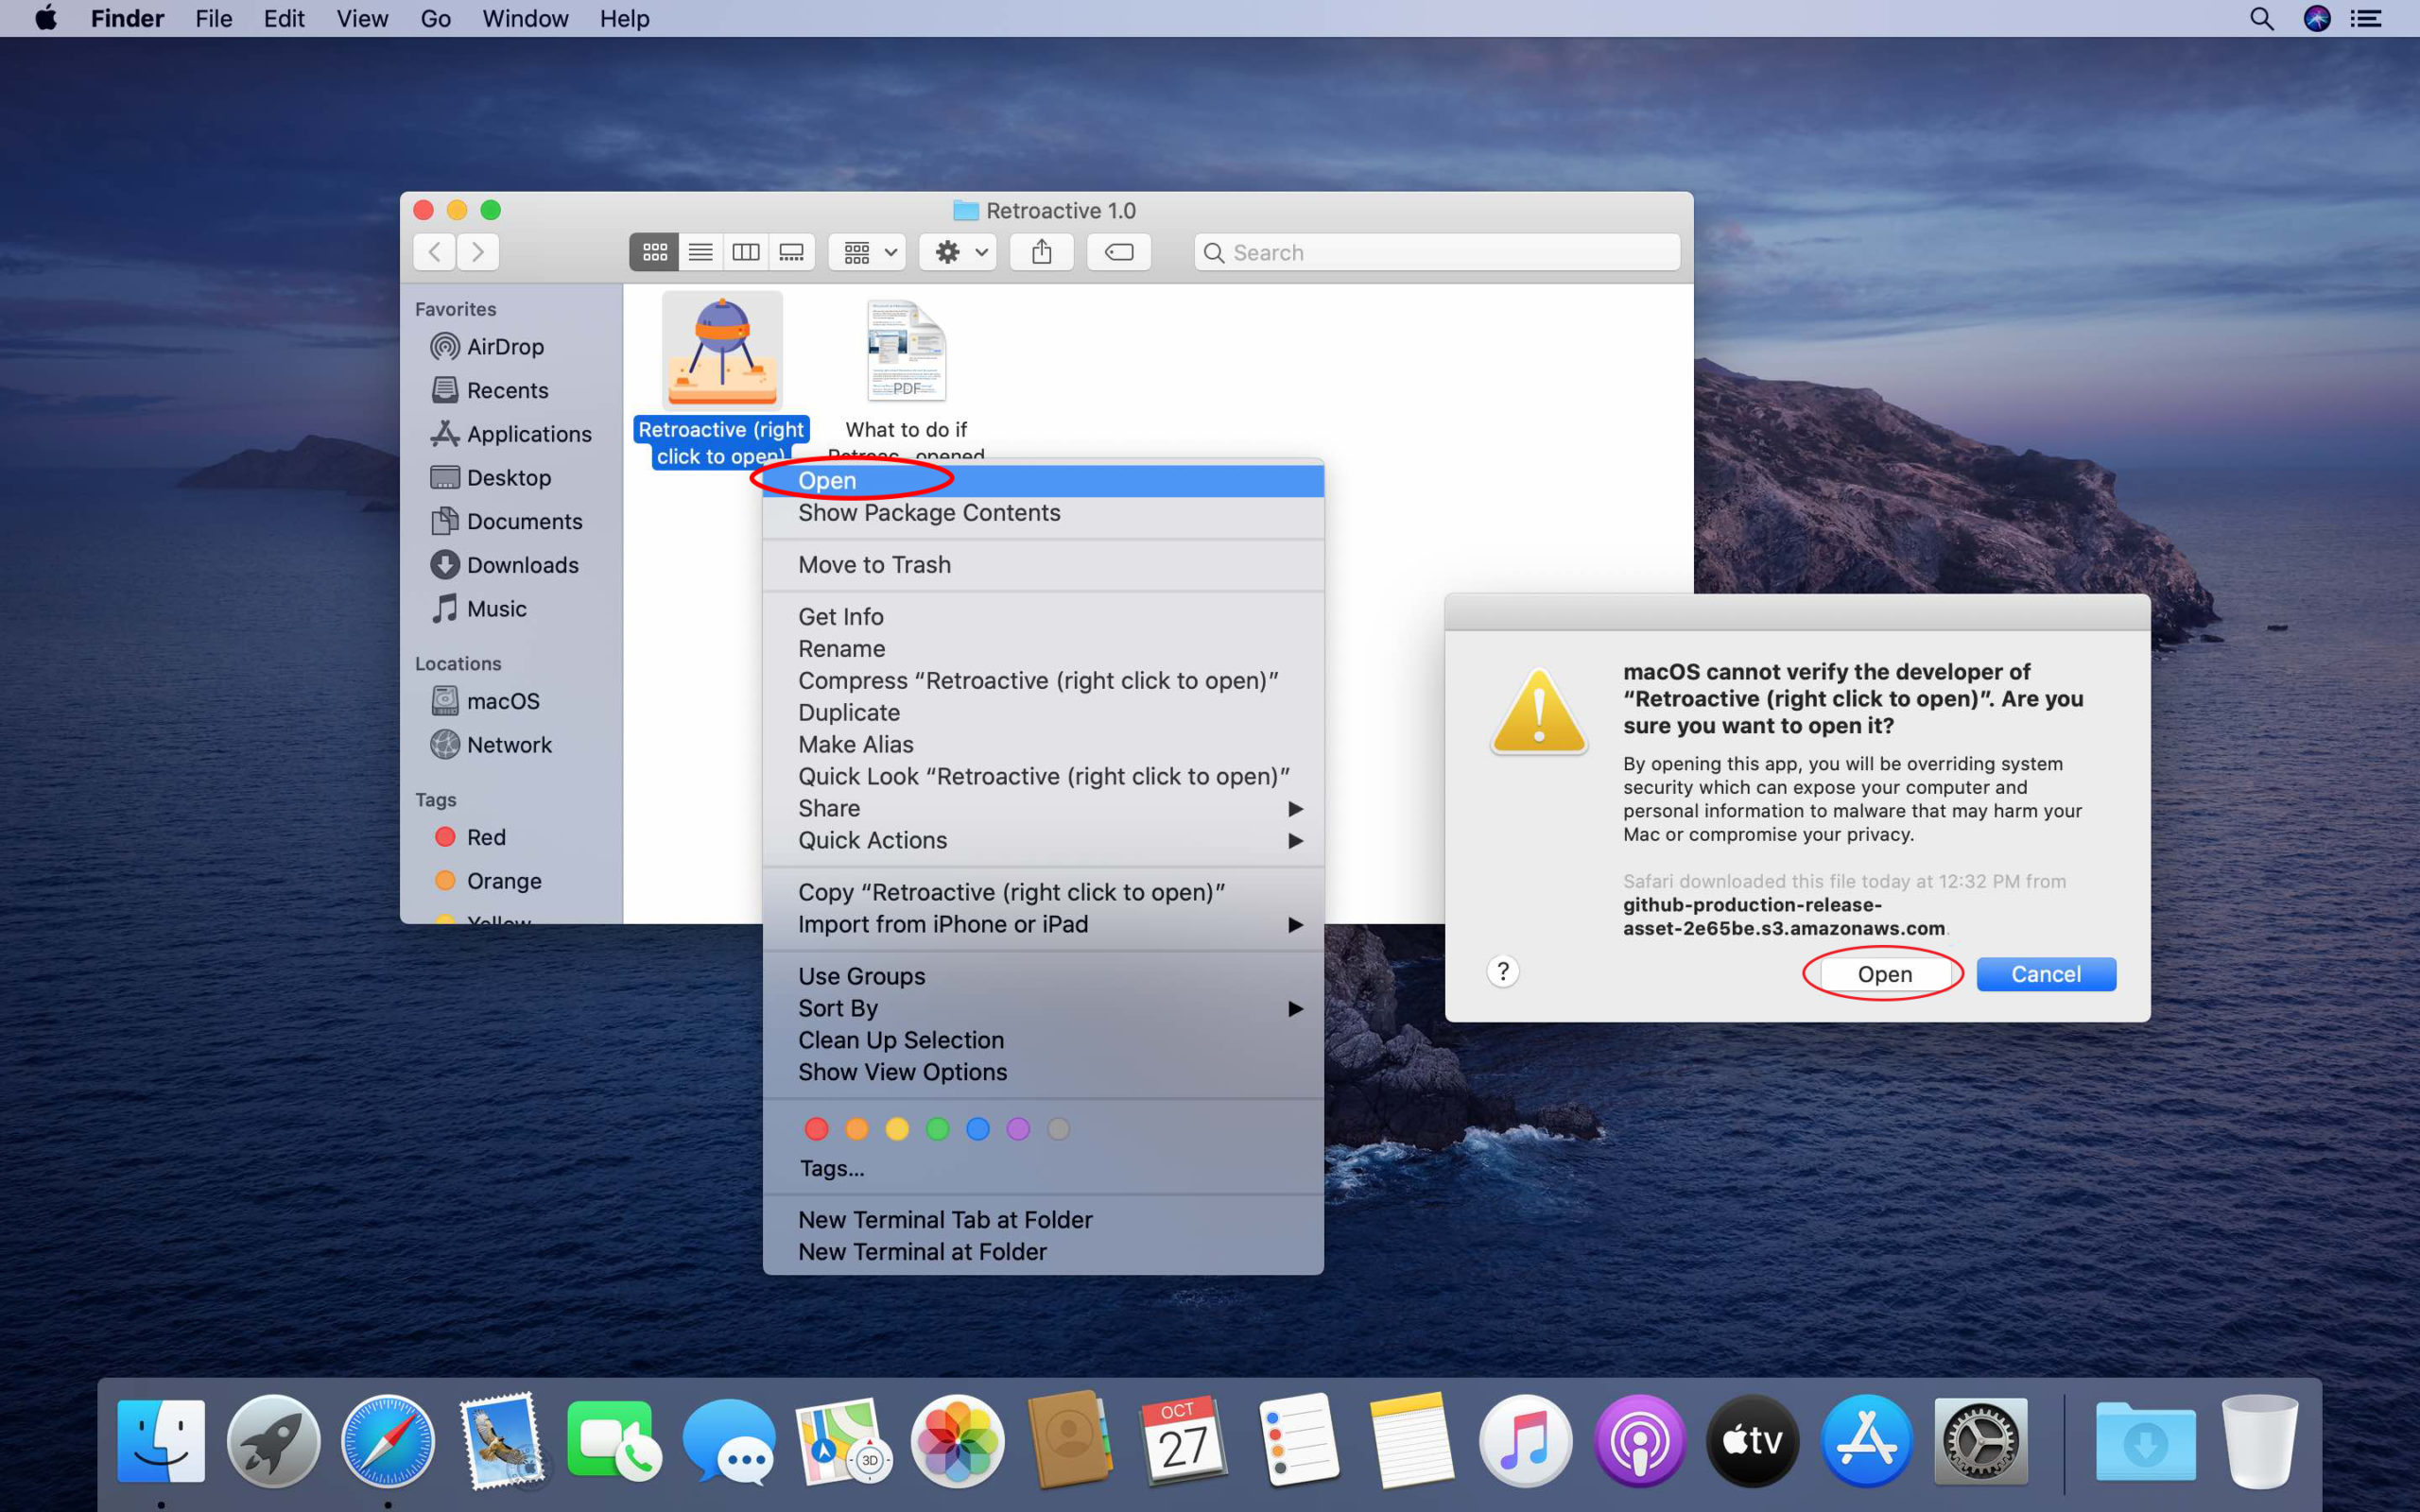Switch Finder to icon view
This screenshot has width=2420, height=1512.
[x=654, y=252]
